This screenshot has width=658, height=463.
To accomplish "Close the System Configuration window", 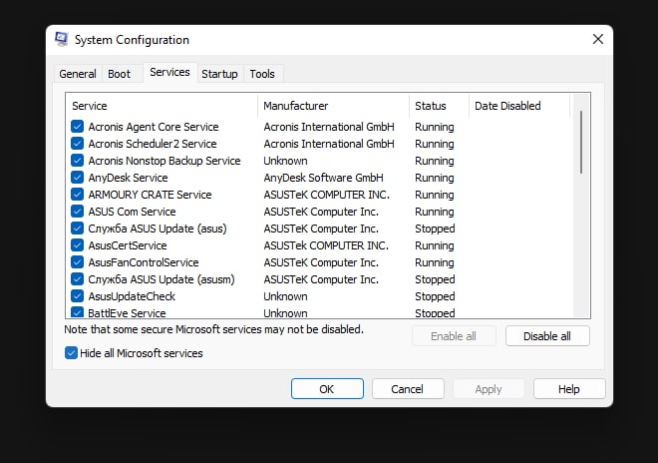I will pyautogui.click(x=598, y=39).
